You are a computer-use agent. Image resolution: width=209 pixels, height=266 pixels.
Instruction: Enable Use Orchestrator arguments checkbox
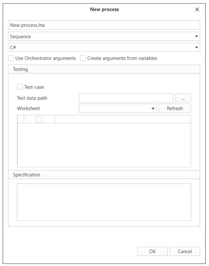pos(11,58)
